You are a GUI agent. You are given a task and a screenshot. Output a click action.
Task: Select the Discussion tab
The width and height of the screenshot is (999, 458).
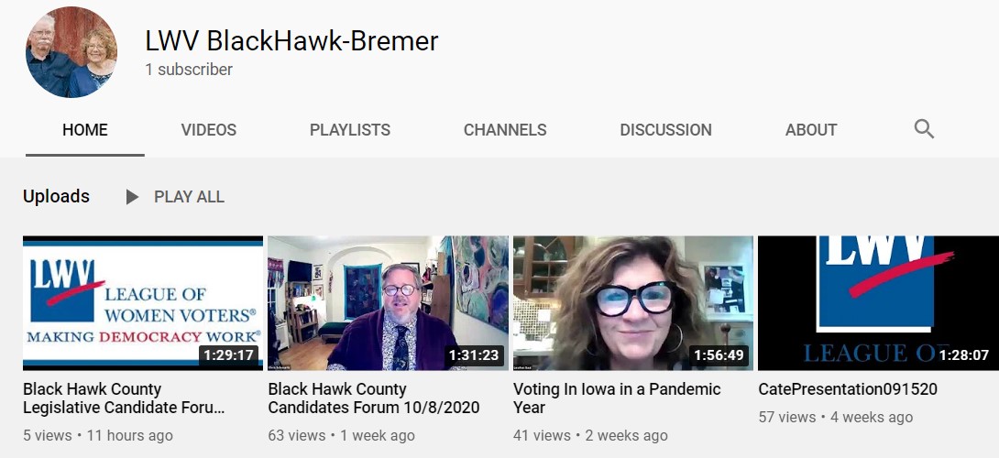pos(665,130)
